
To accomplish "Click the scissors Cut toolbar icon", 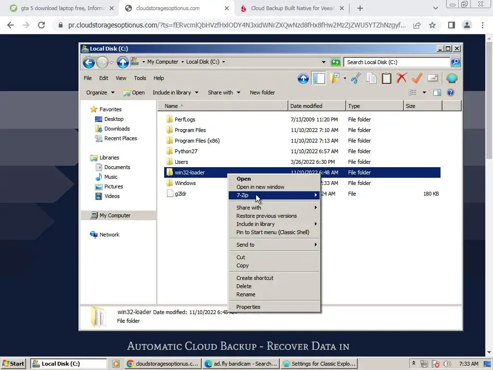I will tap(356, 79).
